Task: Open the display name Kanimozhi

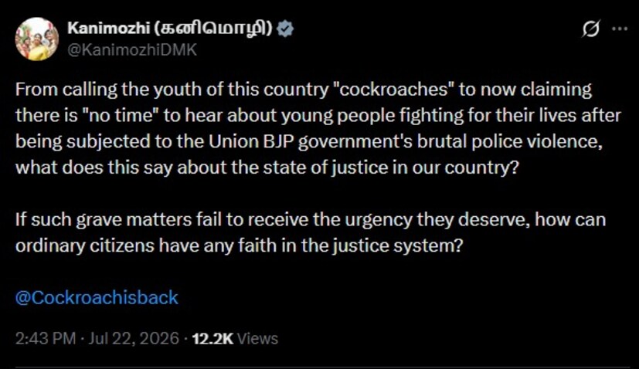Action: (x=108, y=28)
